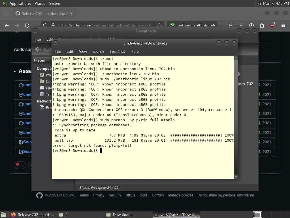Open the GitHub footer Docs link
290x218 pixels.
point(144,195)
